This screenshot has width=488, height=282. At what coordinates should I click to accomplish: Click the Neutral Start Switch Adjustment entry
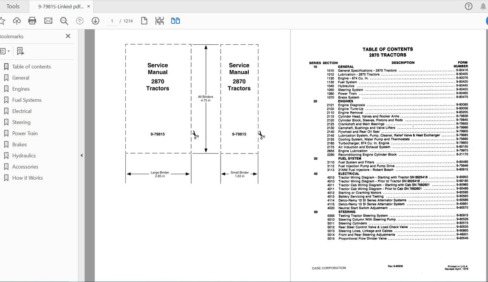[363, 208]
